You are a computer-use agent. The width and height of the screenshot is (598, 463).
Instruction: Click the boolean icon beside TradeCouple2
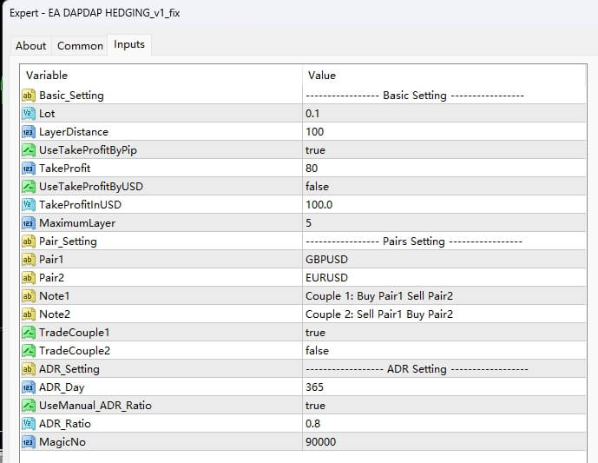click(29, 350)
